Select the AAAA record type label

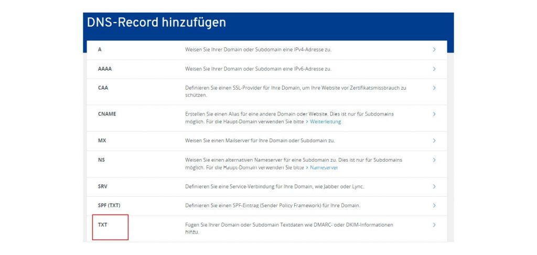(x=105, y=69)
